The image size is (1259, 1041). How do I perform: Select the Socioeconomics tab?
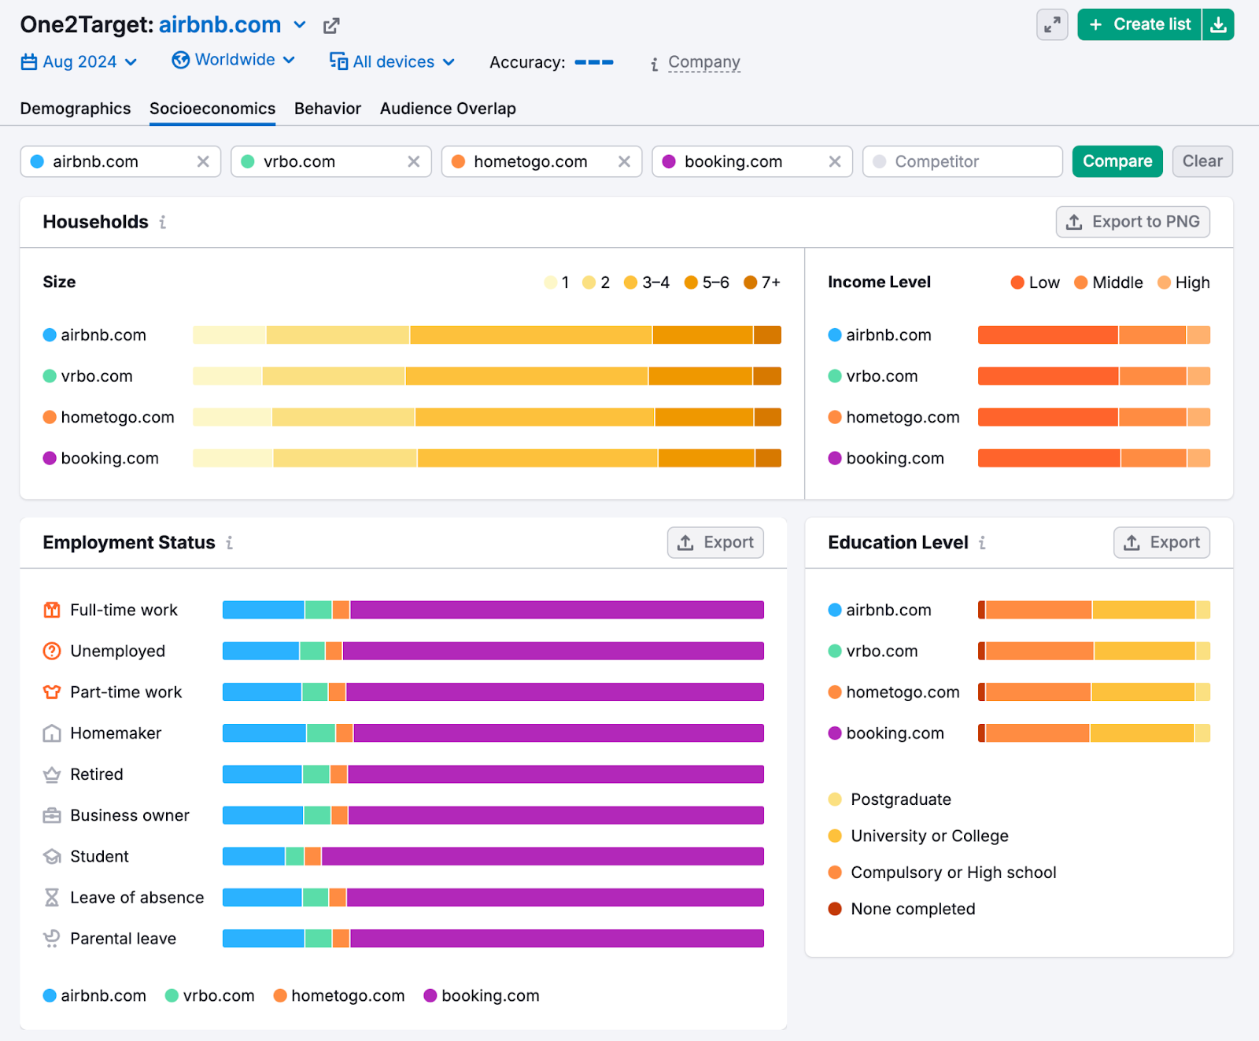click(212, 109)
